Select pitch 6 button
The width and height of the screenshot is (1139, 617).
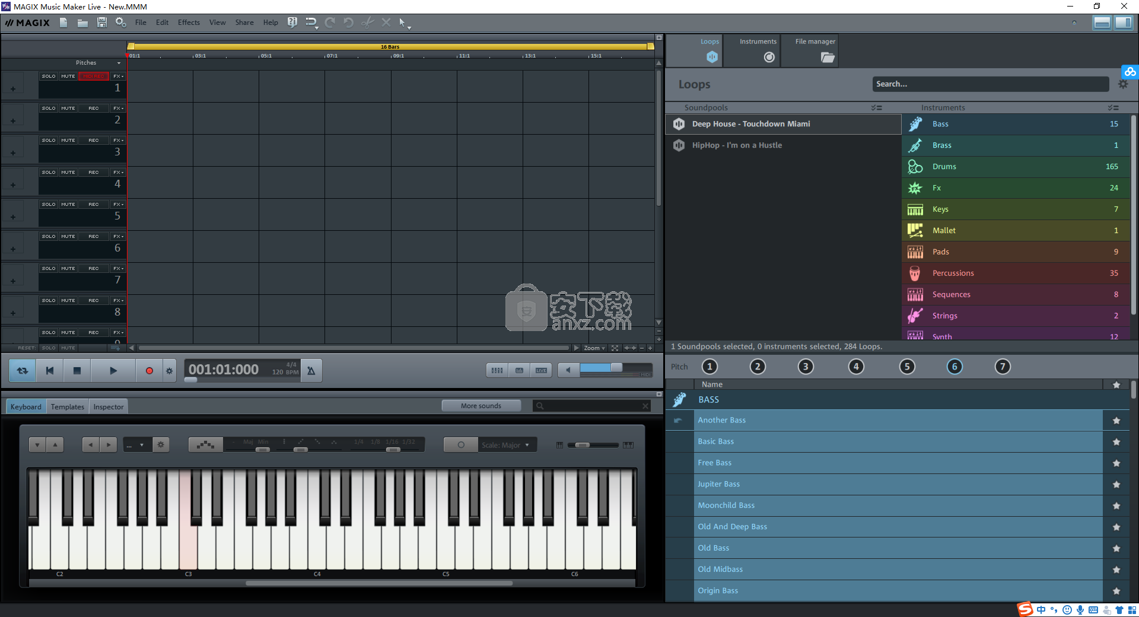tap(955, 367)
